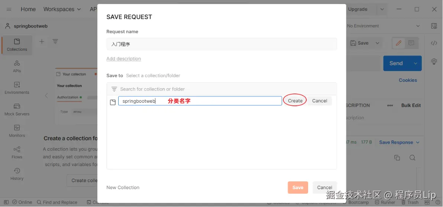Click Bootcamp in the status bar

click(356, 203)
